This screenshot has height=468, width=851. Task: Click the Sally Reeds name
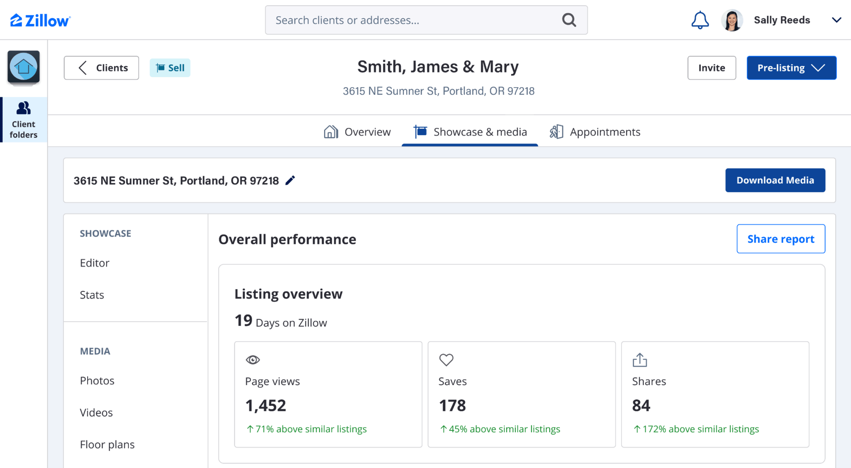(782, 20)
